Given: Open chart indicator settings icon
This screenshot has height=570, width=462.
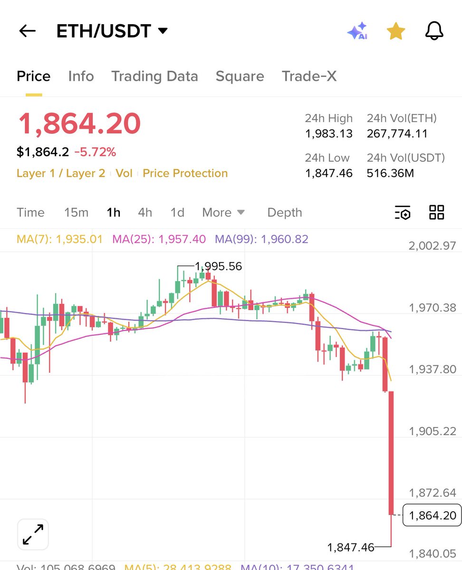Looking at the screenshot, I should pyautogui.click(x=403, y=213).
